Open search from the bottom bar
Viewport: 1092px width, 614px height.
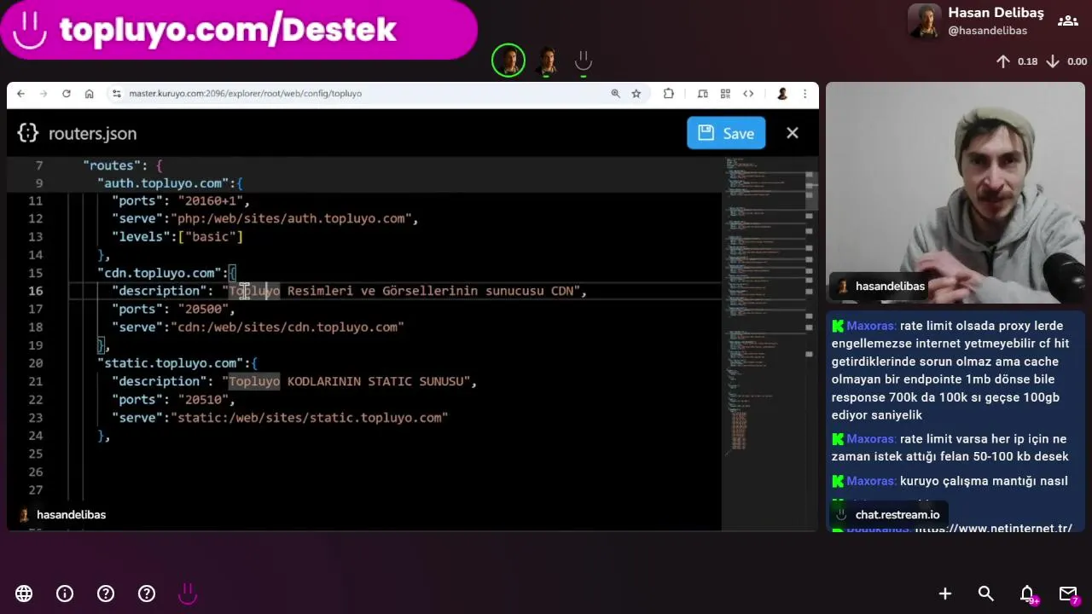coord(986,594)
